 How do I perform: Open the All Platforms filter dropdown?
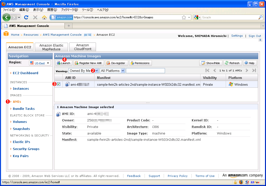tap(112, 71)
